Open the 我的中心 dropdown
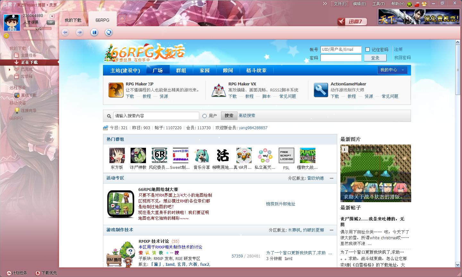This screenshot has height=277, width=462. point(392,70)
